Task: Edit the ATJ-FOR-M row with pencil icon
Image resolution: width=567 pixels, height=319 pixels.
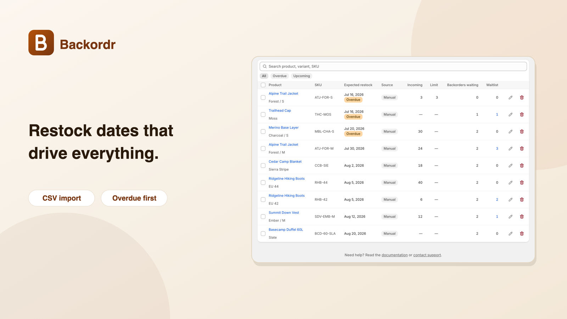Action: tap(510, 149)
